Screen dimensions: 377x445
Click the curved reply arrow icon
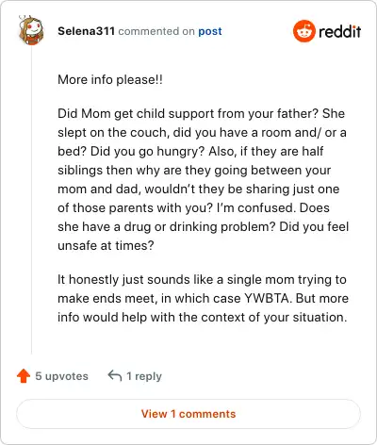[x=115, y=375]
